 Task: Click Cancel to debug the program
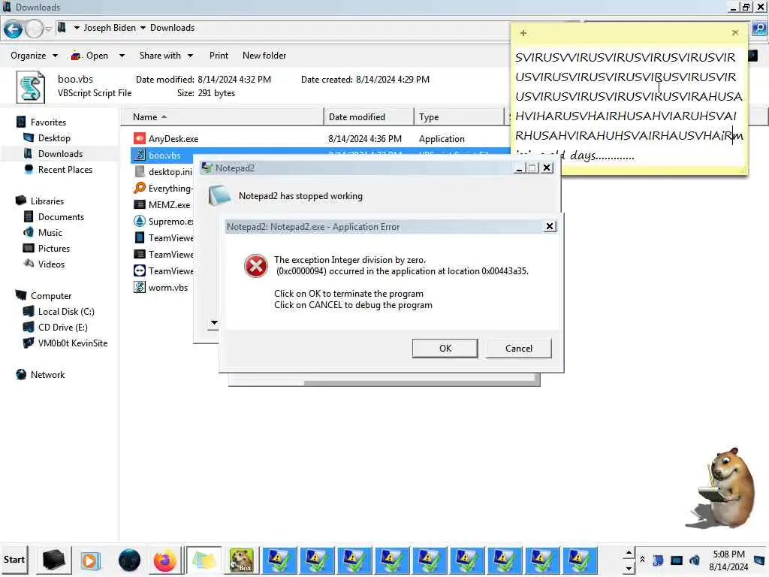click(518, 349)
